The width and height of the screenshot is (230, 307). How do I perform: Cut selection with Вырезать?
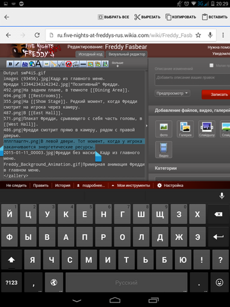coord(147,17)
